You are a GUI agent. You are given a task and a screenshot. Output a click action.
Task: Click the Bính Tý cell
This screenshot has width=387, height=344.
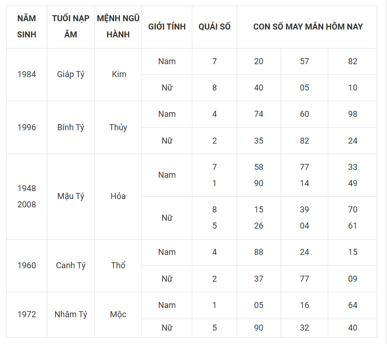point(71,127)
